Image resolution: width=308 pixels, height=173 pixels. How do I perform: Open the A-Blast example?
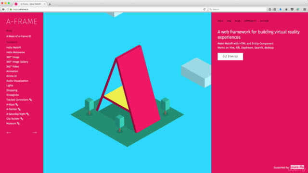point(12,105)
